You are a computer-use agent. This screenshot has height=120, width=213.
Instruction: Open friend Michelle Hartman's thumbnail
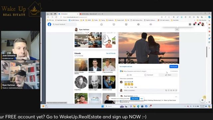point(109,82)
